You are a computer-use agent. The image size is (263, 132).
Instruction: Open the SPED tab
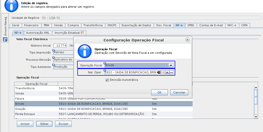click(191, 25)
